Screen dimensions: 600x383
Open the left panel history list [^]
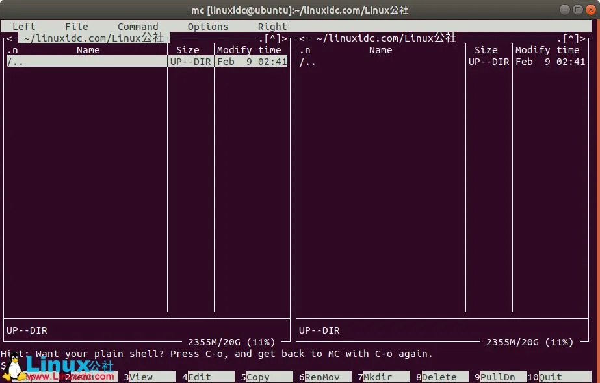272,38
